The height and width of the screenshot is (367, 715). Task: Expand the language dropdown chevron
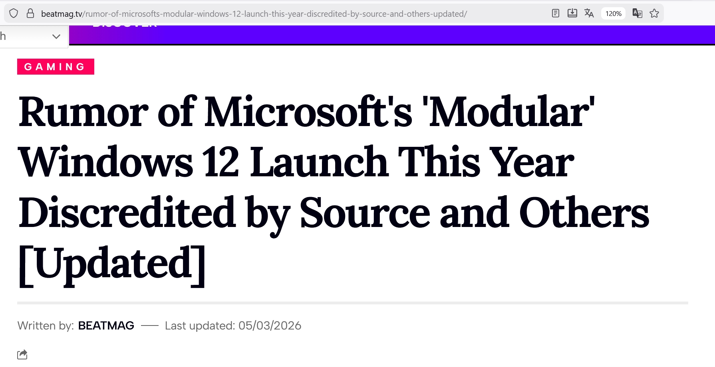tap(56, 37)
